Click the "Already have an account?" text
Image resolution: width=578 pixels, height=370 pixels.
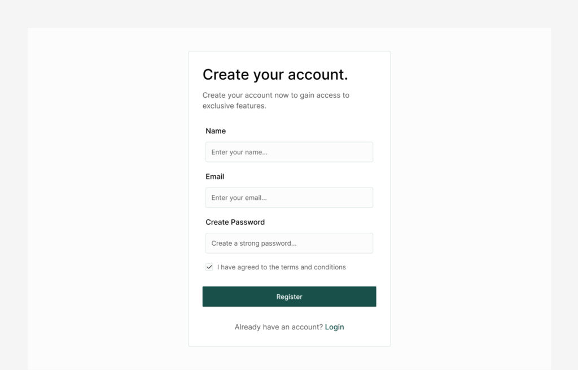click(278, 327)
